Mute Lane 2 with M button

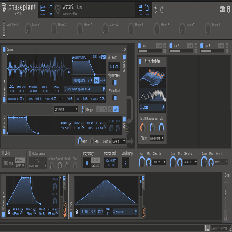click(x=196, y=46)
